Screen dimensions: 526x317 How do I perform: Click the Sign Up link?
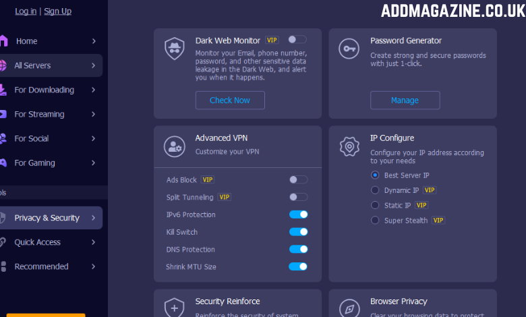[57, 11]
